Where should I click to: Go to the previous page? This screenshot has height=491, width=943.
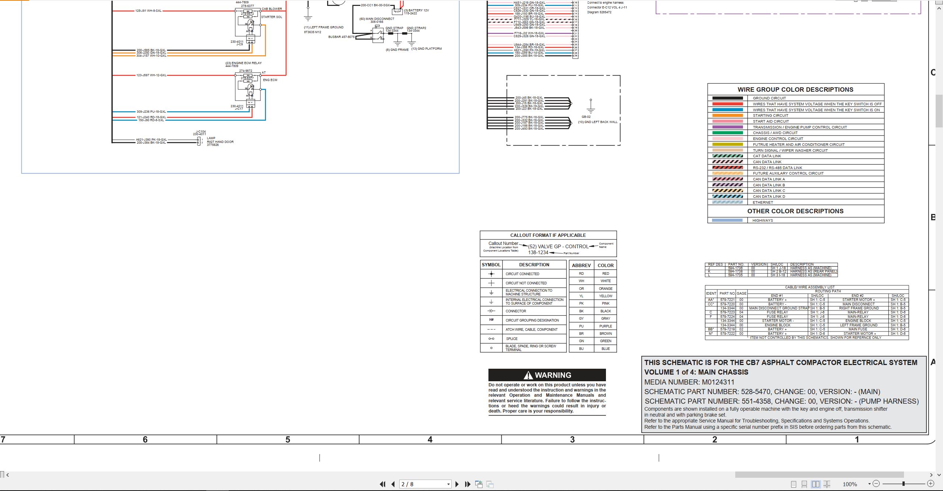point(393,484)
